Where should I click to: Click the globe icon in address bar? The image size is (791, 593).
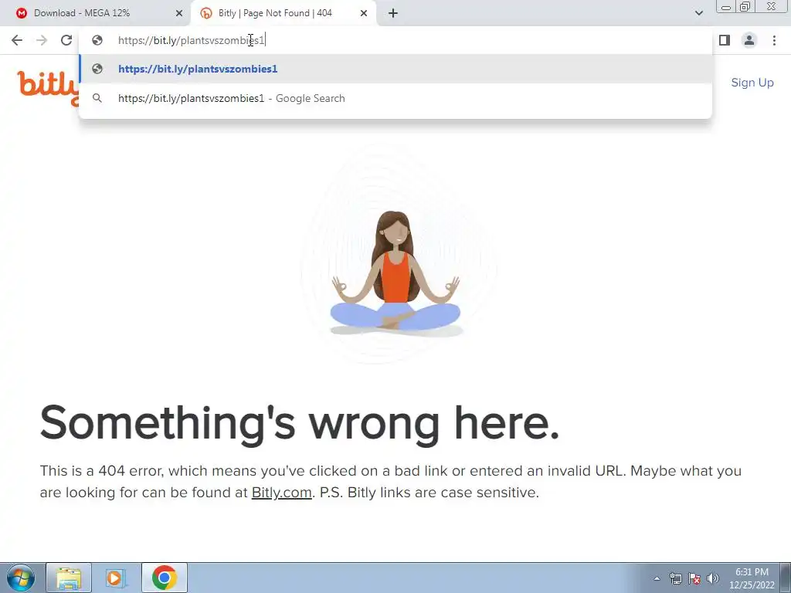tap(97, 40)
